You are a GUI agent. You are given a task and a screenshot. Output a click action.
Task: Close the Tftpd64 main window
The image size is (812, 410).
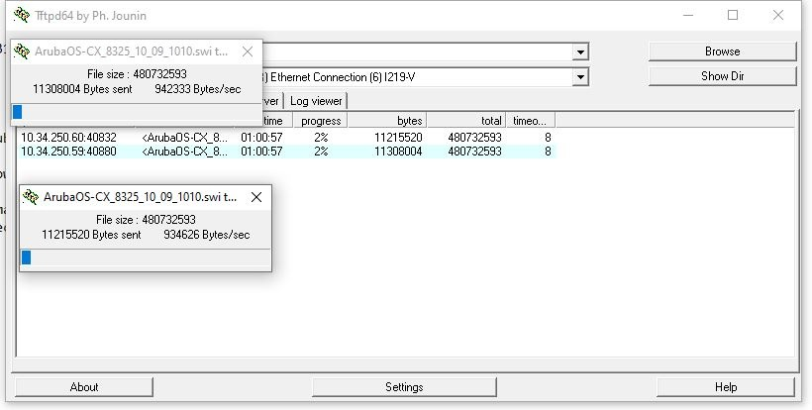click(777, 15)
